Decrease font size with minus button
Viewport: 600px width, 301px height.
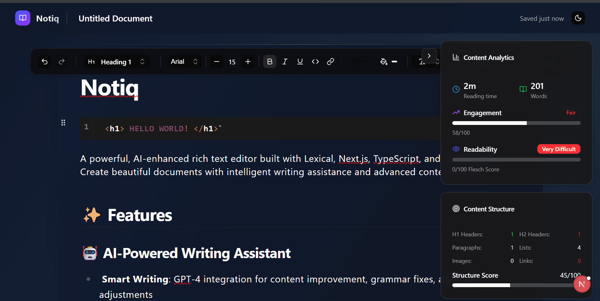(217, 62)
